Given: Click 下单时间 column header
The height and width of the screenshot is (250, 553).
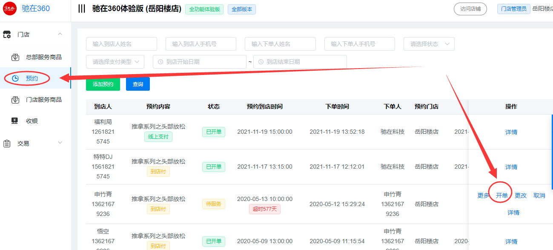Looking at the screenshot, I should pyautogui.click(x=337, y=106).
